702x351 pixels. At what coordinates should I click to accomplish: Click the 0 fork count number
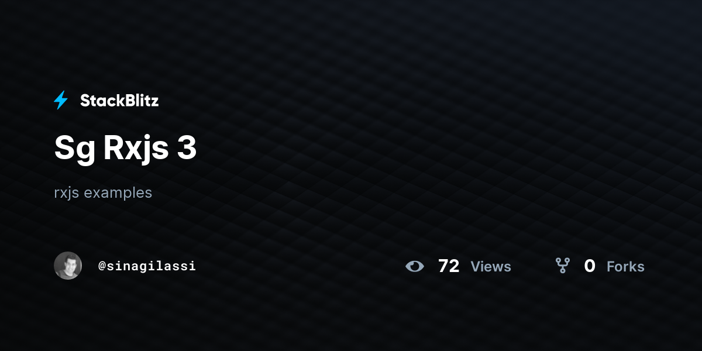click(x=590, y=266)
